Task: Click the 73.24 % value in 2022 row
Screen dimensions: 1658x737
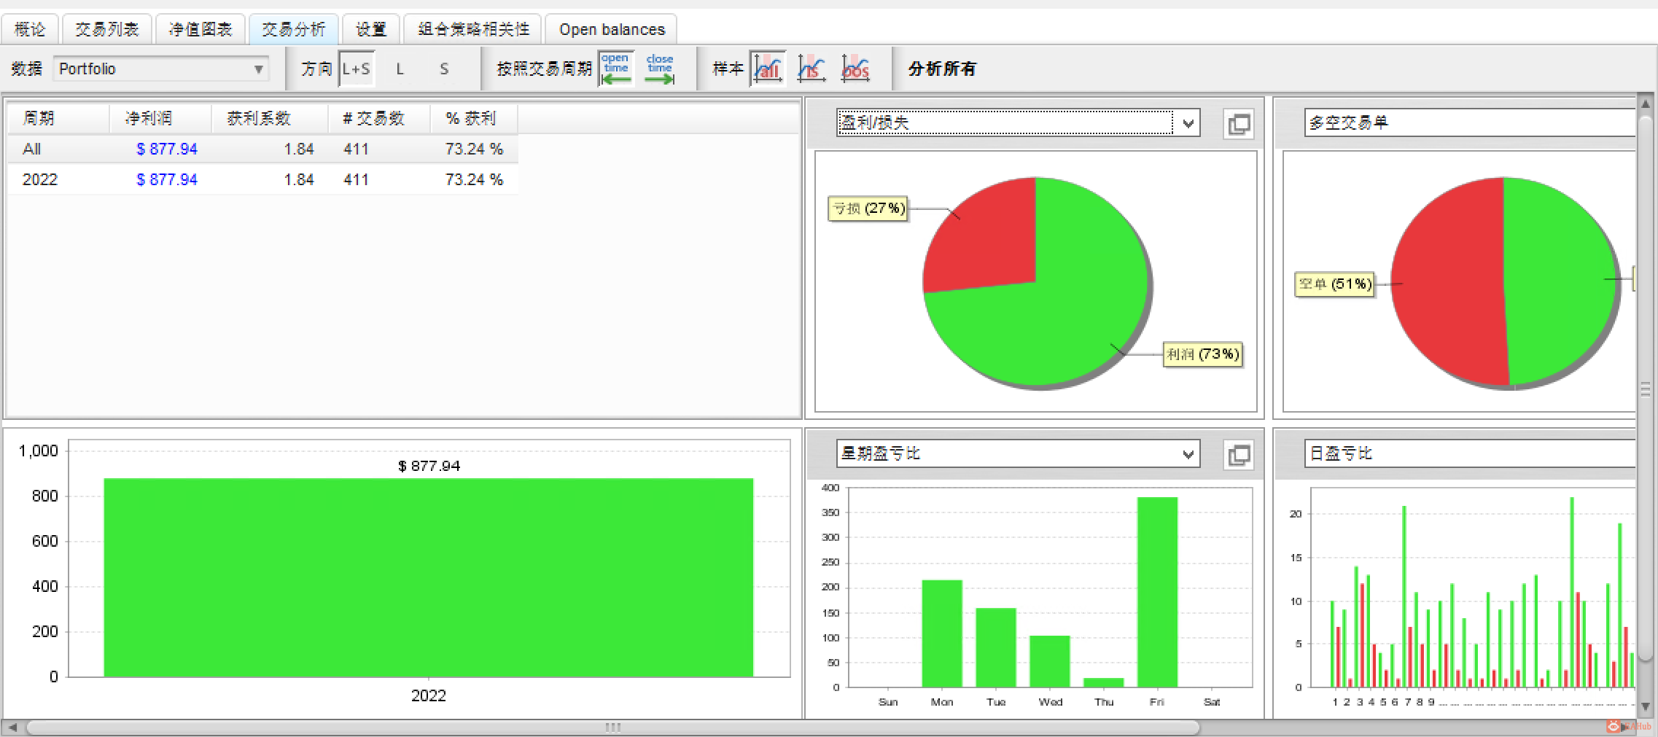Action: click(474, 180)
